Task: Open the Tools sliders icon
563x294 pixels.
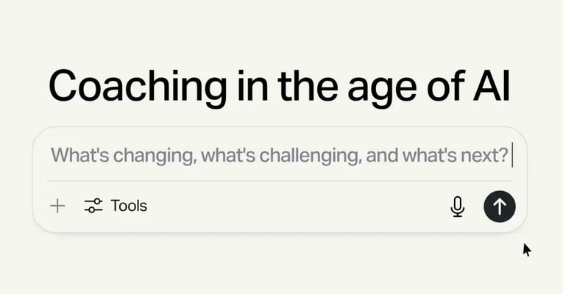Action: click(93, 206)
